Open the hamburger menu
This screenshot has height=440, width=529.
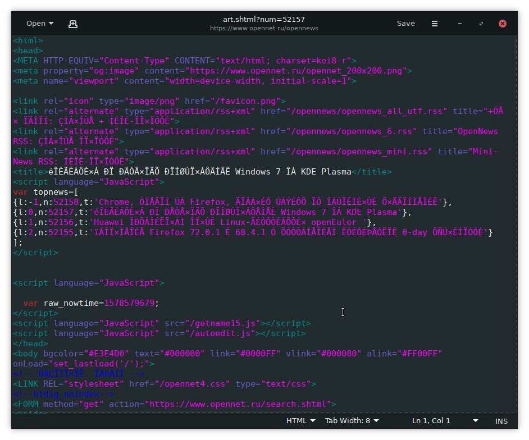click(x=435, y=24)
